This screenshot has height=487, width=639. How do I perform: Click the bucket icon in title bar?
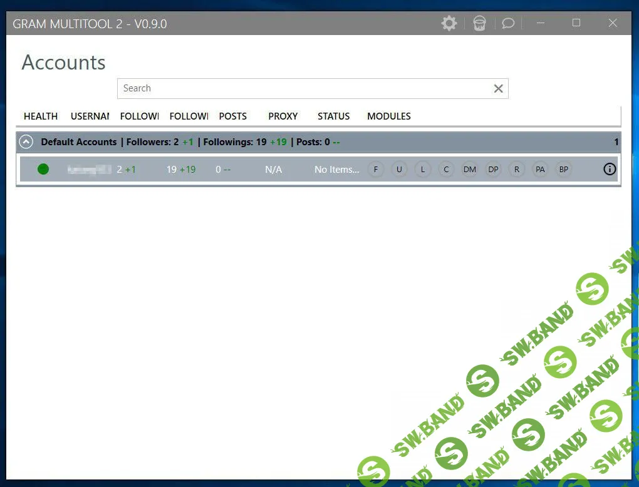[x=479, y=24]
